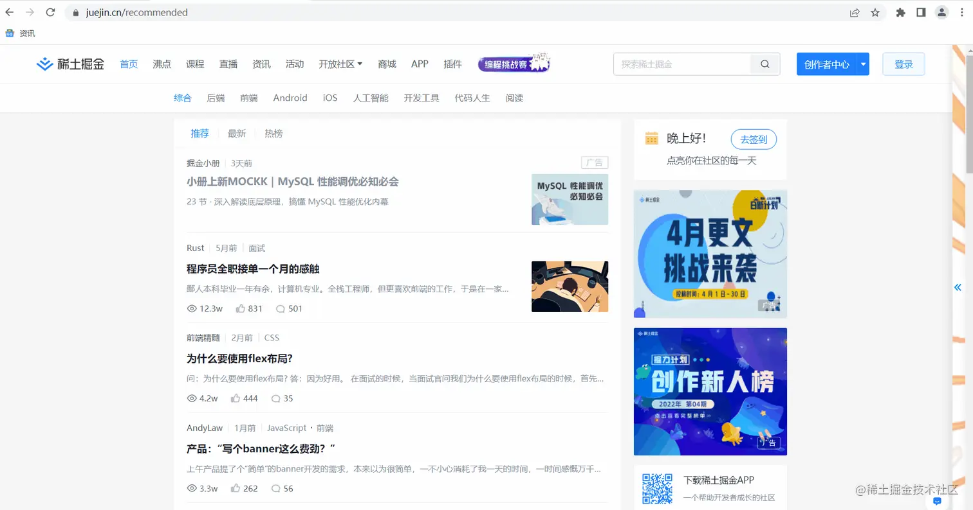
Task: Open the 活动 navigation item
Action: pos(295,64)
